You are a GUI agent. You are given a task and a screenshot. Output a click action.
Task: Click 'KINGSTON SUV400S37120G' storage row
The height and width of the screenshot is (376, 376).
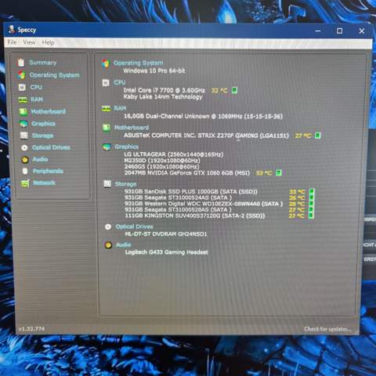[x=195, y=215]
